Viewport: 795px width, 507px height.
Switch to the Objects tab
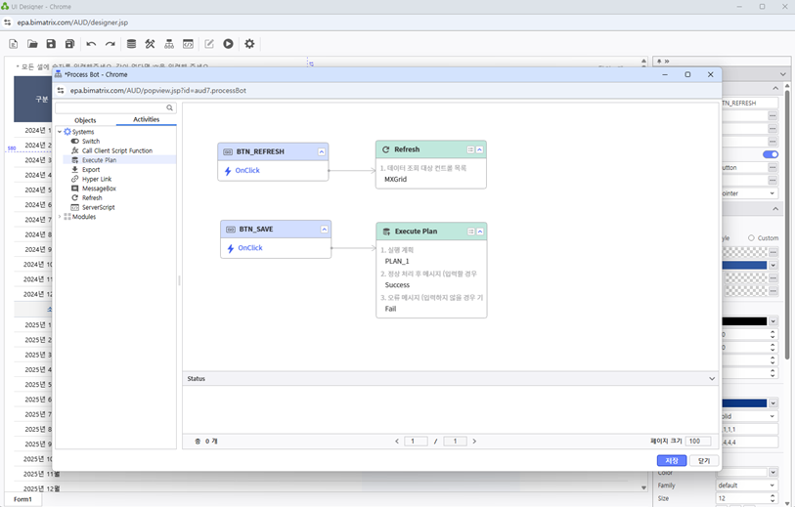click(85, 120)
